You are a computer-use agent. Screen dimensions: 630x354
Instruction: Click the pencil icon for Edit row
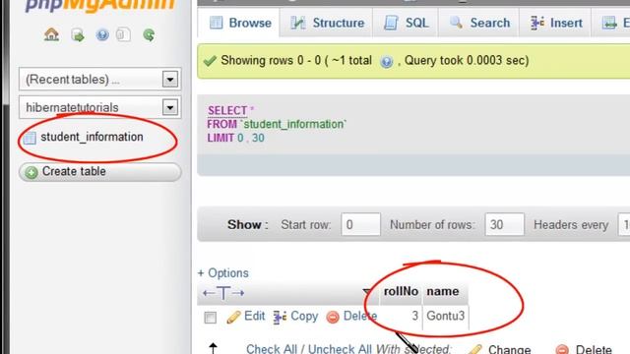click(233, 317)
